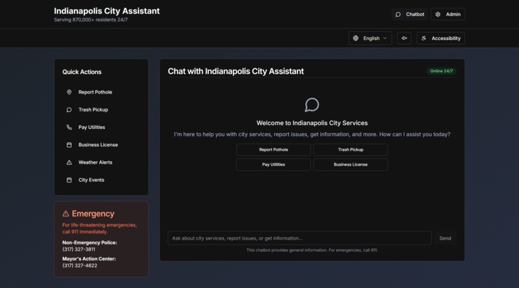Click the Trash Pickup suggestion button in chat
This screenshot has width=519, height=288.
350,149
